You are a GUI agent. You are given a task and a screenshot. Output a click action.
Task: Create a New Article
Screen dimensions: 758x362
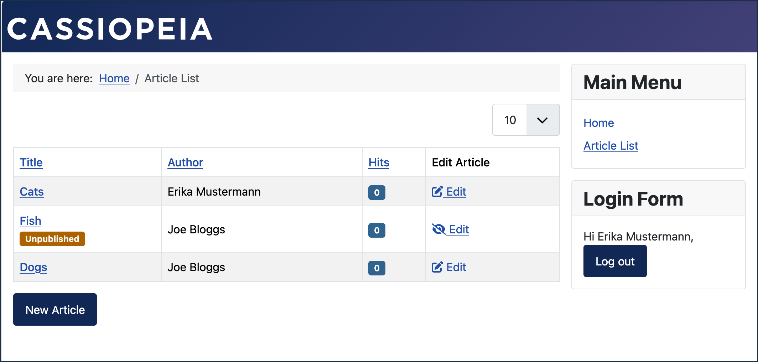coord(55,310)
